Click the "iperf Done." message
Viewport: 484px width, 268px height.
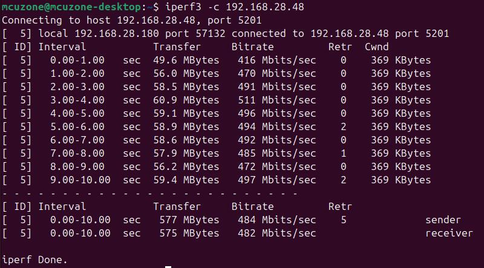click(34, 260)
